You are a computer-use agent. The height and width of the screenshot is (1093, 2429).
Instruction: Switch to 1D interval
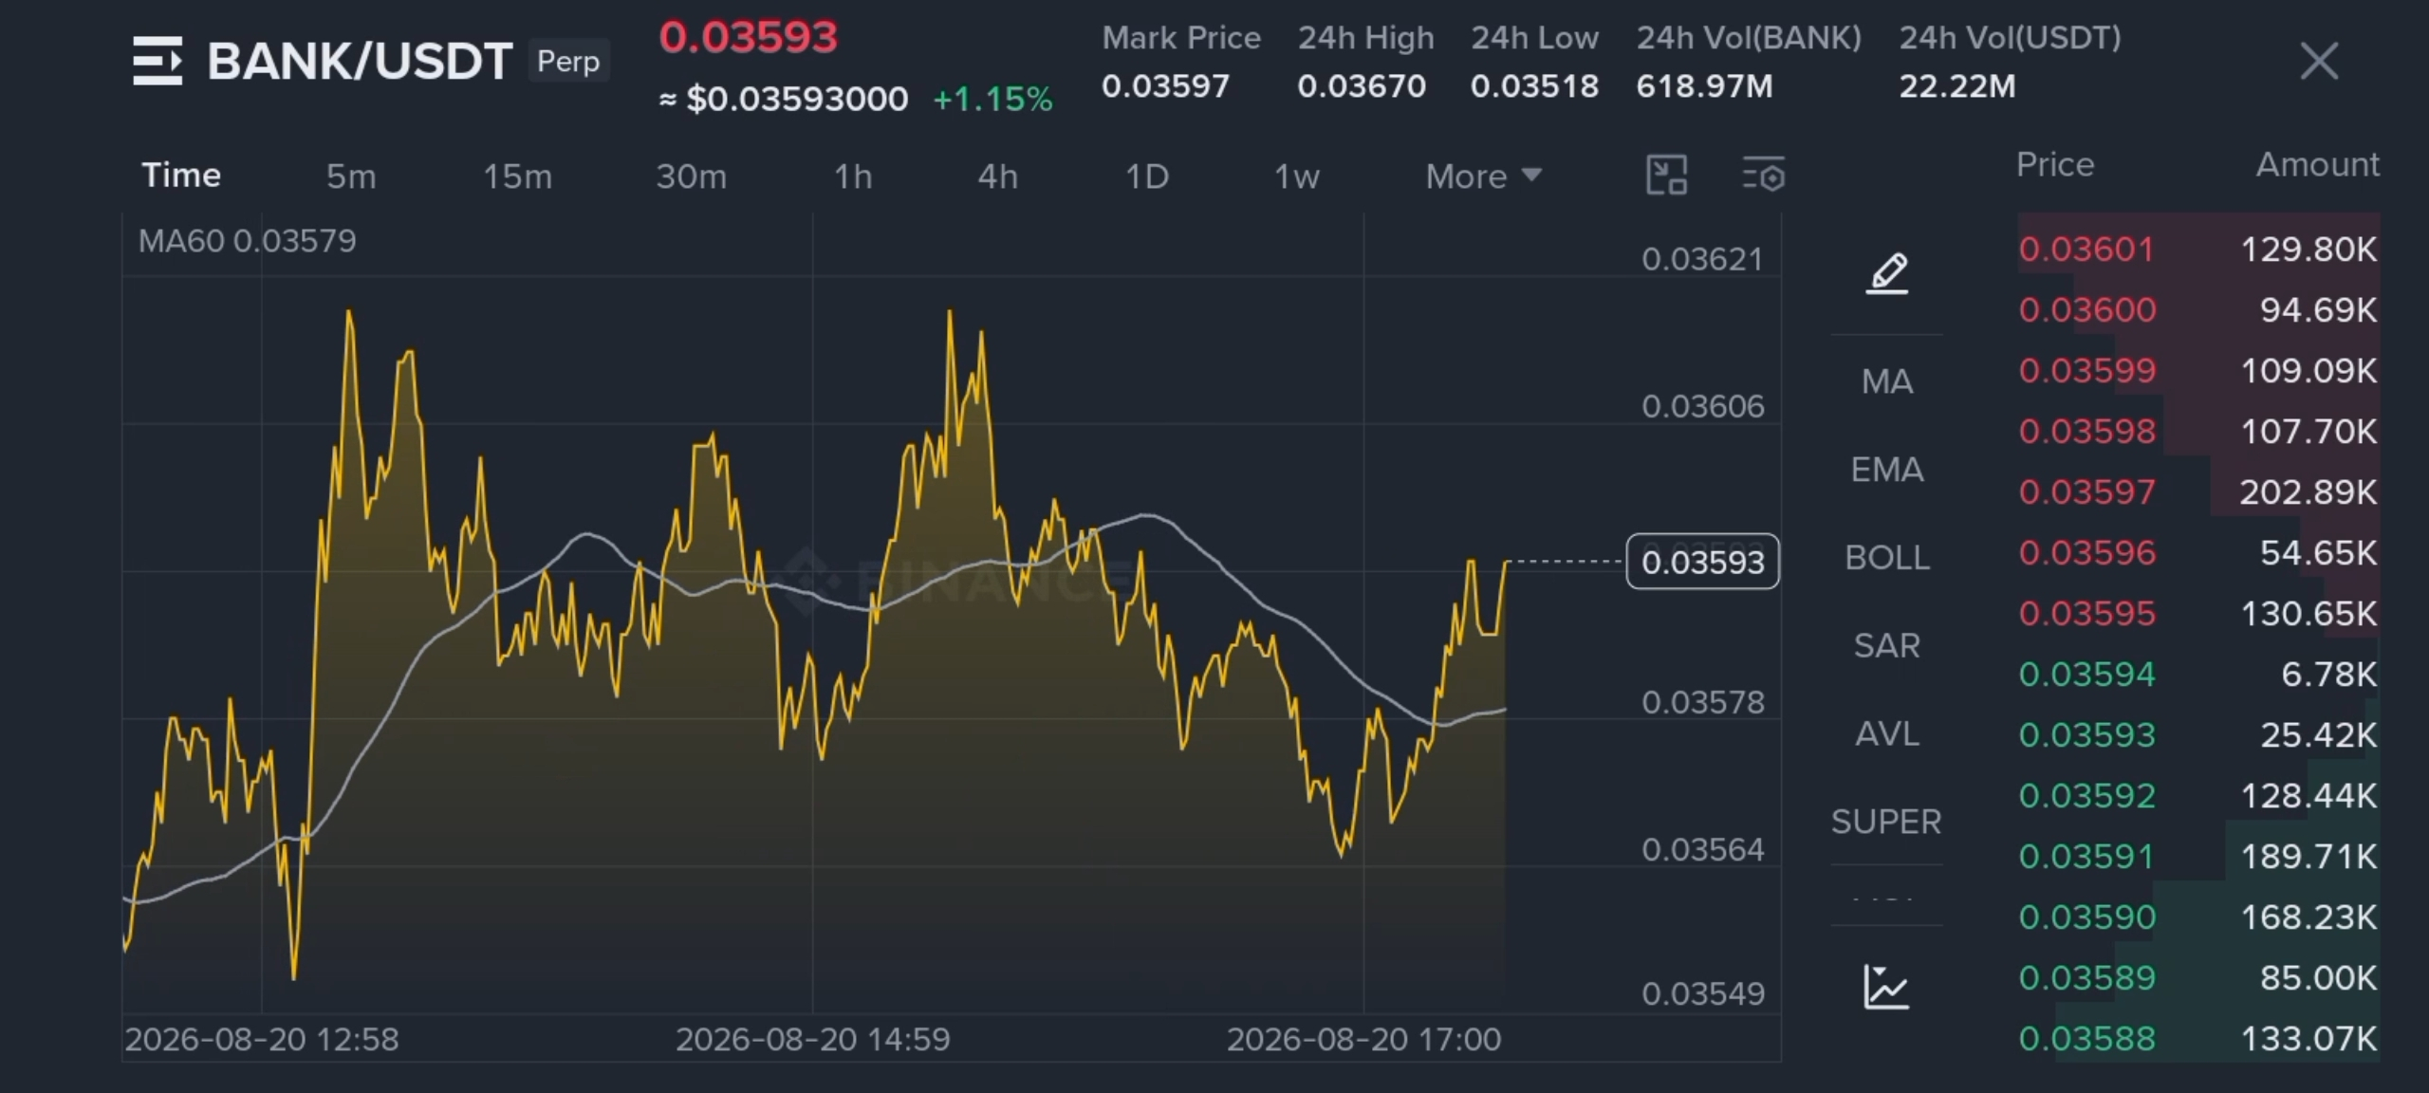click(x=1147, y=176)
